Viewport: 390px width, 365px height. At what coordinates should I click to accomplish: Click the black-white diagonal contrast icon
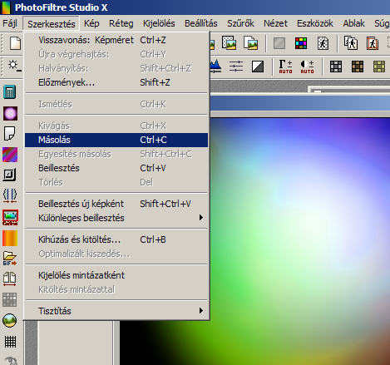pos(258,67)
